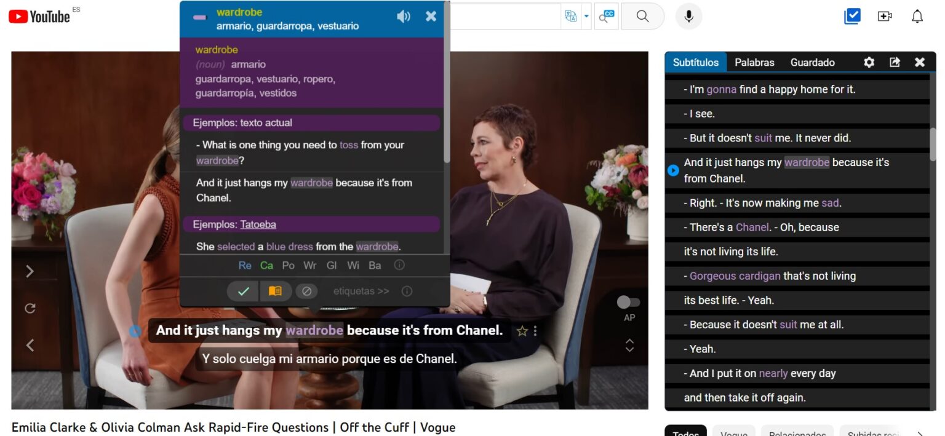
Task: Save "wardrobe" using the orange book icon
Action: pos(276,290)
